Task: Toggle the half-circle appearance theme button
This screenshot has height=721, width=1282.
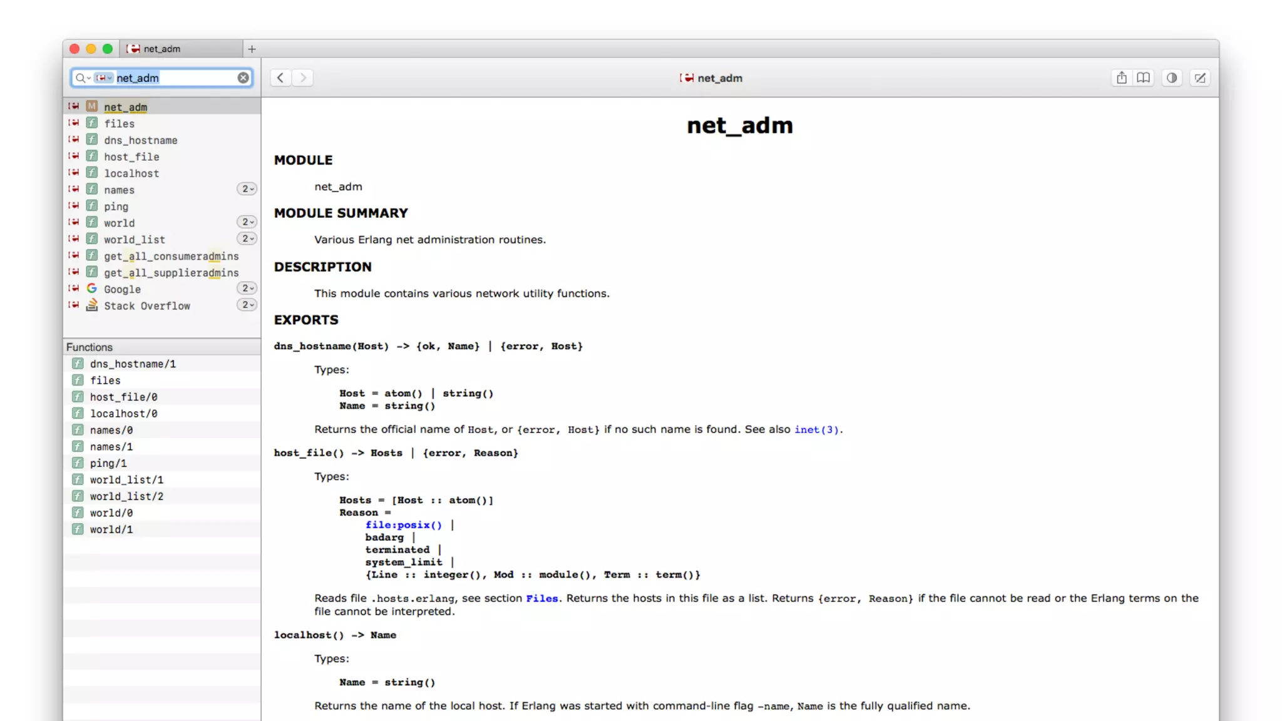Action: point(1171,78)
